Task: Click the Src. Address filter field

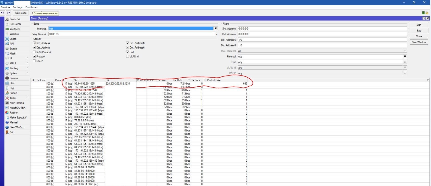Action: pos(322,29)
